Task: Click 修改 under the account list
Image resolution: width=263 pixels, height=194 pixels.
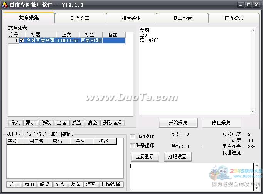Action: (45, 184)
